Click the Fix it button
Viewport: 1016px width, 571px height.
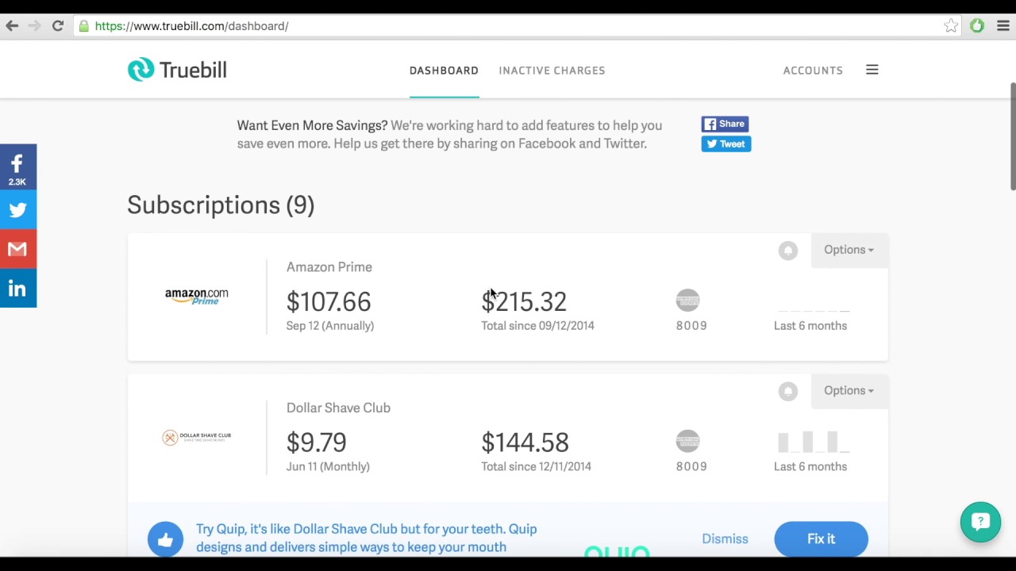(x=821, y=539)
